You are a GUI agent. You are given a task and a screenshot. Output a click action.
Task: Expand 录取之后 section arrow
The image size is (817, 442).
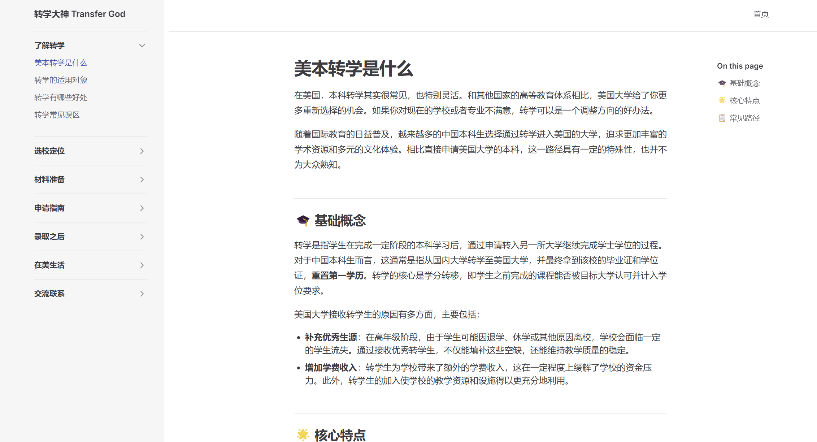pyautogui.click(x=142, y=237)
